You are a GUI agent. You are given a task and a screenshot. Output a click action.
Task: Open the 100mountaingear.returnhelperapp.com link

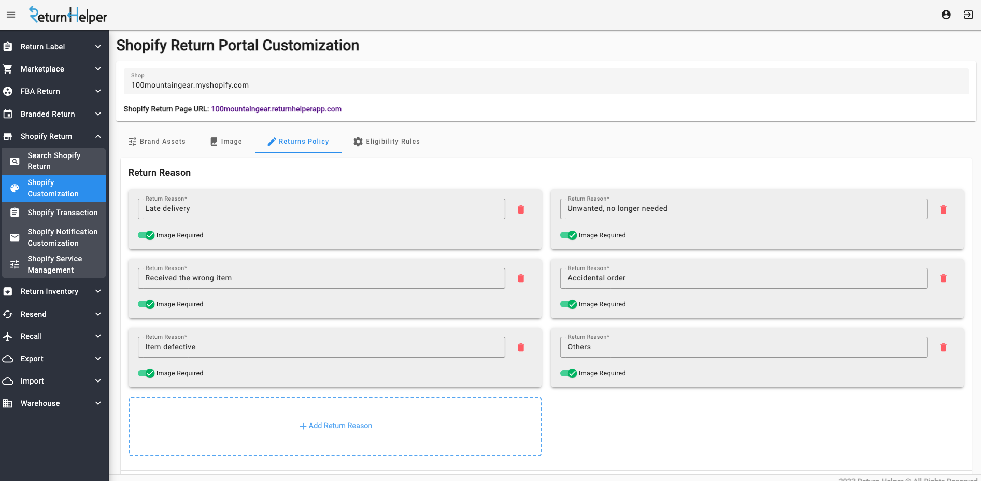coord(276,109)
